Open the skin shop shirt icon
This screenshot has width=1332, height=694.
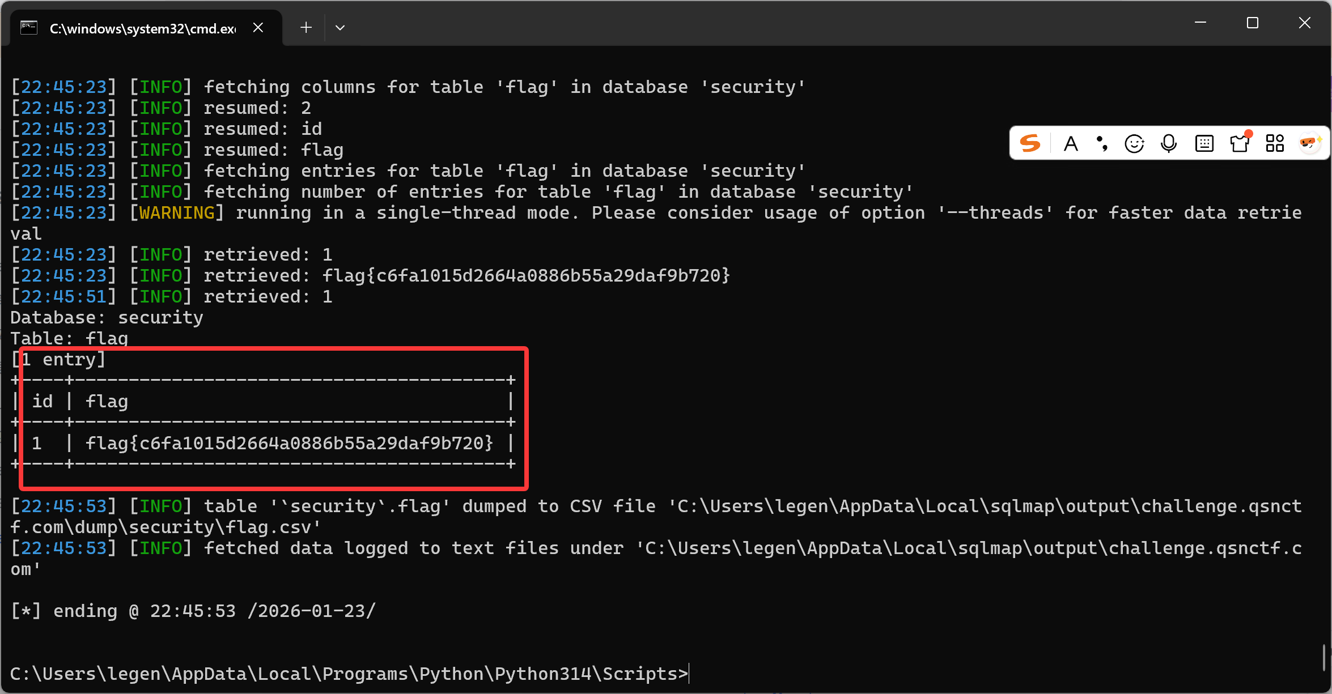[x=1240, y=143]
